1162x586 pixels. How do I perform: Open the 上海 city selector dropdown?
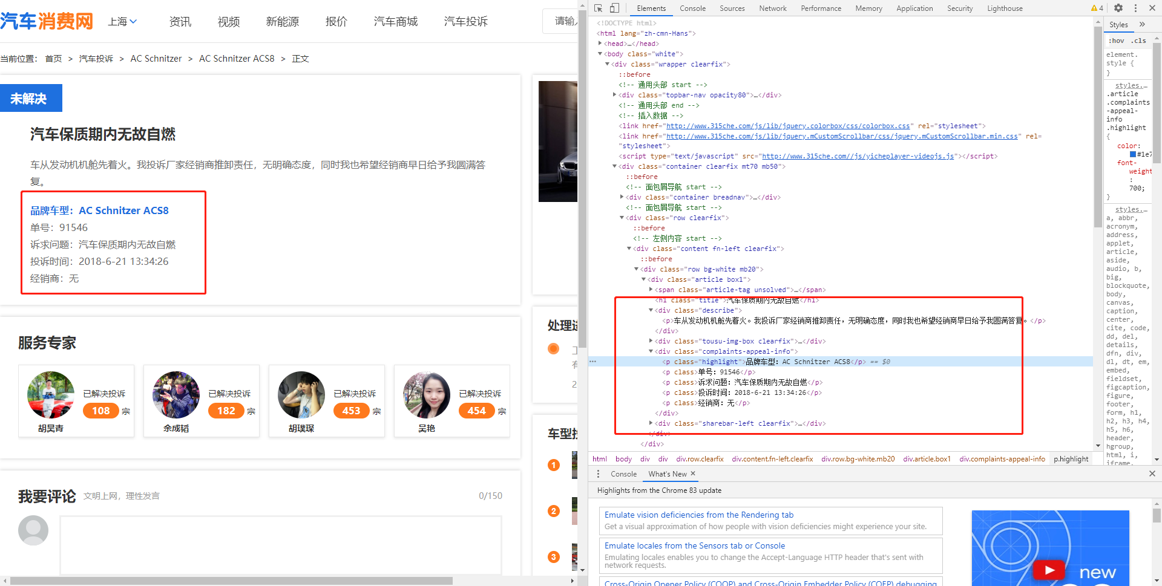(123, 21)
